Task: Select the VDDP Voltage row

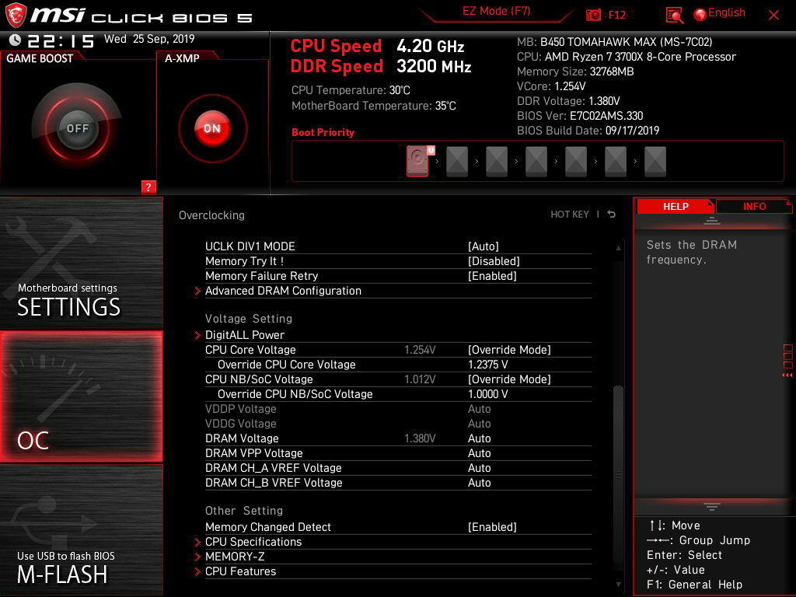Action: (398, 409)
